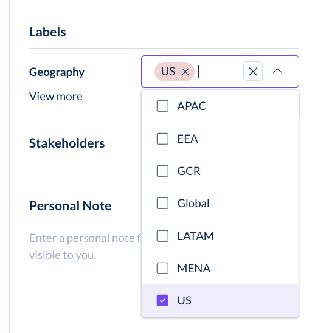315x333 pixels.
Task: Click the Personal Note text area
Action: [x=85, y=246]
